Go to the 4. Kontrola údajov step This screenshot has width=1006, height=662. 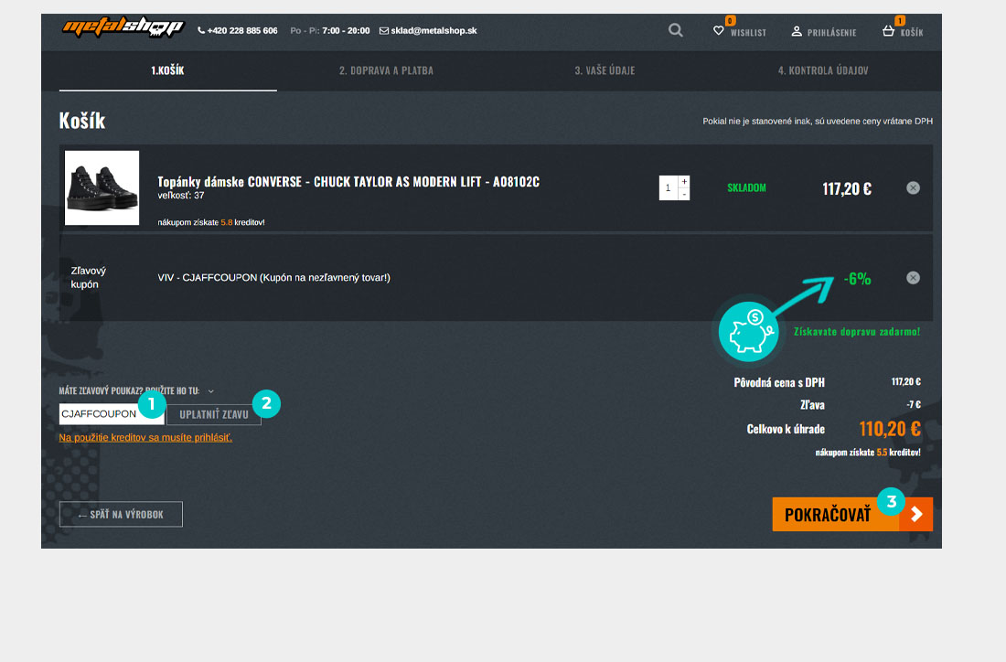823,70
